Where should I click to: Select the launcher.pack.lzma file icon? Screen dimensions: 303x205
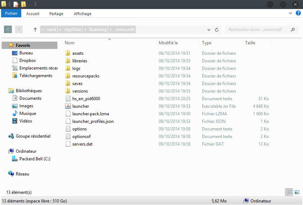click(68, 113)
